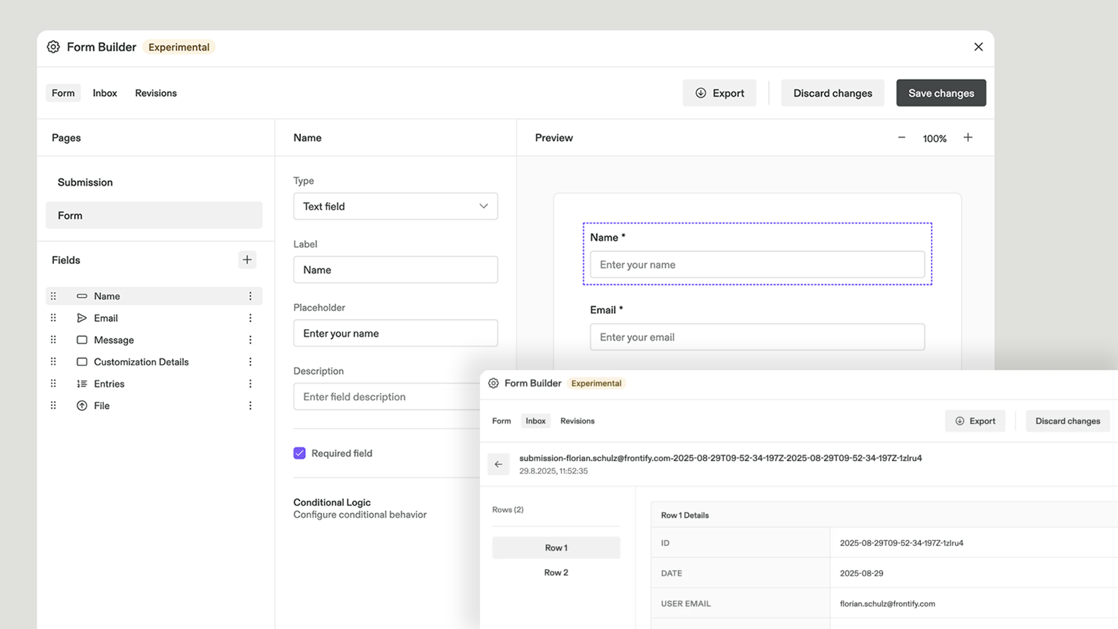
Task: Click the top Discard changes button
Action: tap(833, 93)
